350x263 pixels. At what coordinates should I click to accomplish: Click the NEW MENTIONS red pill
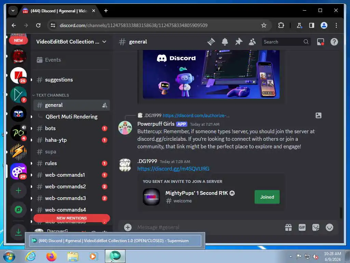tap(72, 218)
